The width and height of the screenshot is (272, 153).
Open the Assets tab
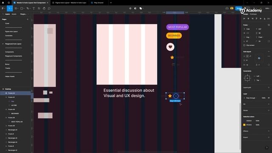click(x=14, y=14)
